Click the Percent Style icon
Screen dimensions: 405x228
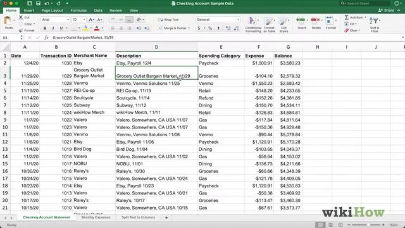click(210, 28)
